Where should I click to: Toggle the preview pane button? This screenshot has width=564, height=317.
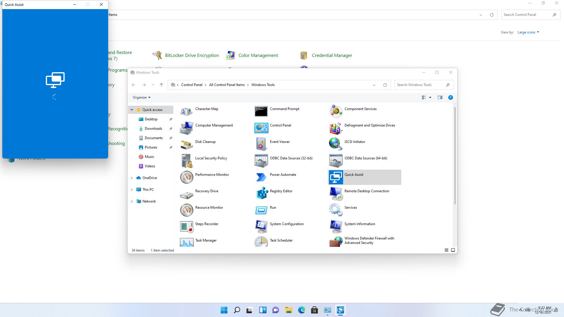pyautogui.click(x=440, y=97)
